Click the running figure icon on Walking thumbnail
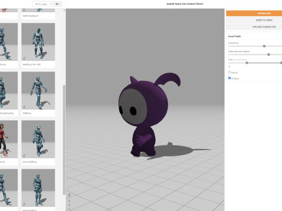 (x=24, y=107)
